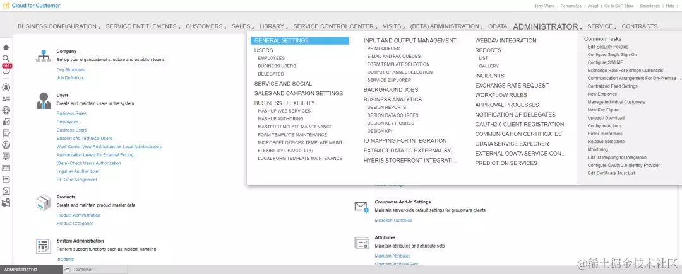
Task: Expand the Service Control Center menu arrow
Action: pyautogui.click(x=376, y=28)
